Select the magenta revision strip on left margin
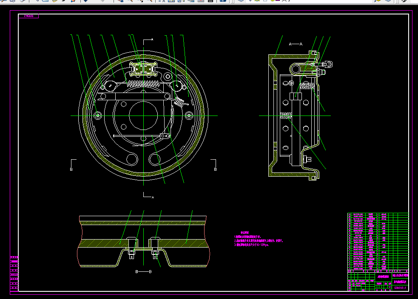 14,273
